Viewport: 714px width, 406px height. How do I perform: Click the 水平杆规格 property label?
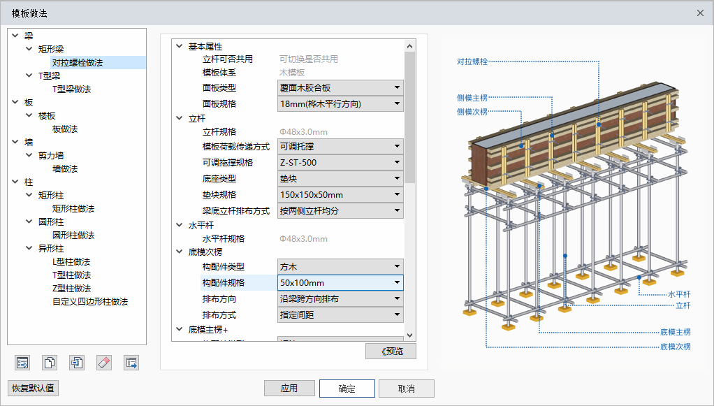(223, 239)
